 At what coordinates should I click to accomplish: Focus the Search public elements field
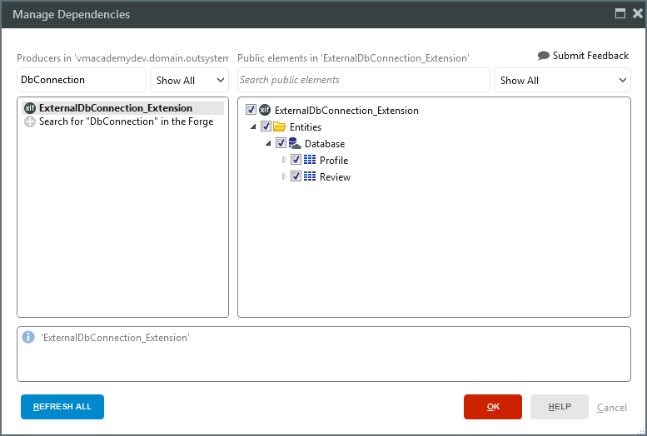(364, 80)
